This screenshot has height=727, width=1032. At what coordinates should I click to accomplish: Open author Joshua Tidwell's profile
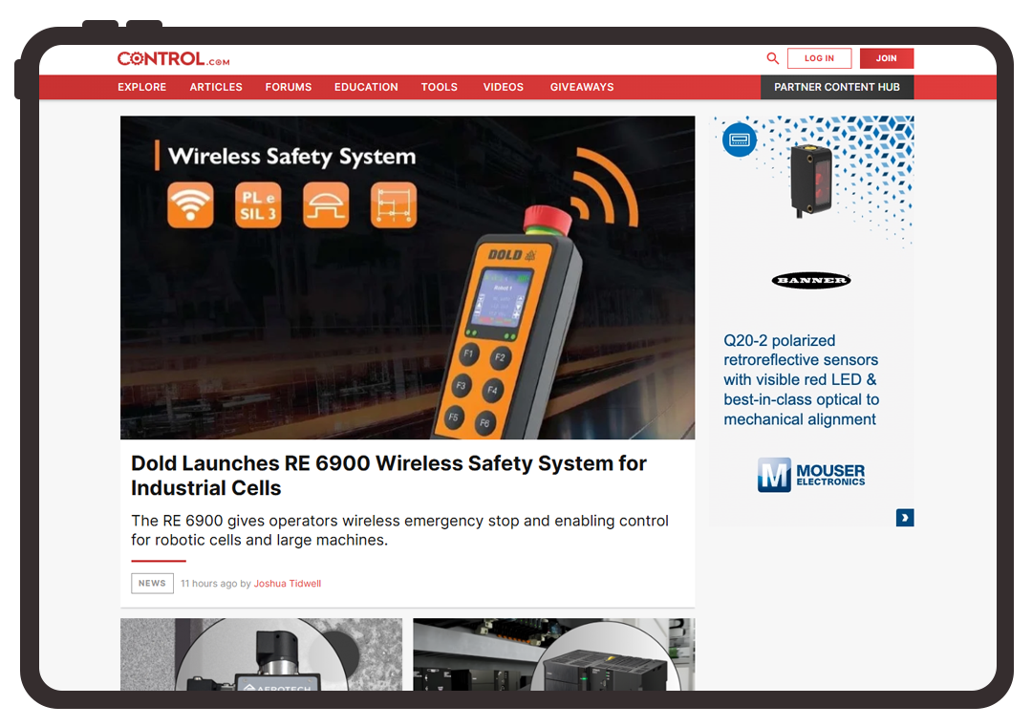pyautogui.click(x=288, y=584)
